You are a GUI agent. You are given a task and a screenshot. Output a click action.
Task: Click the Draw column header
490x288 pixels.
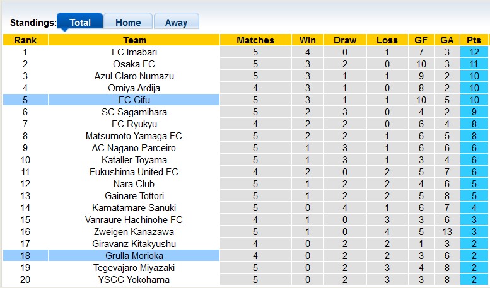click(345, 40)
